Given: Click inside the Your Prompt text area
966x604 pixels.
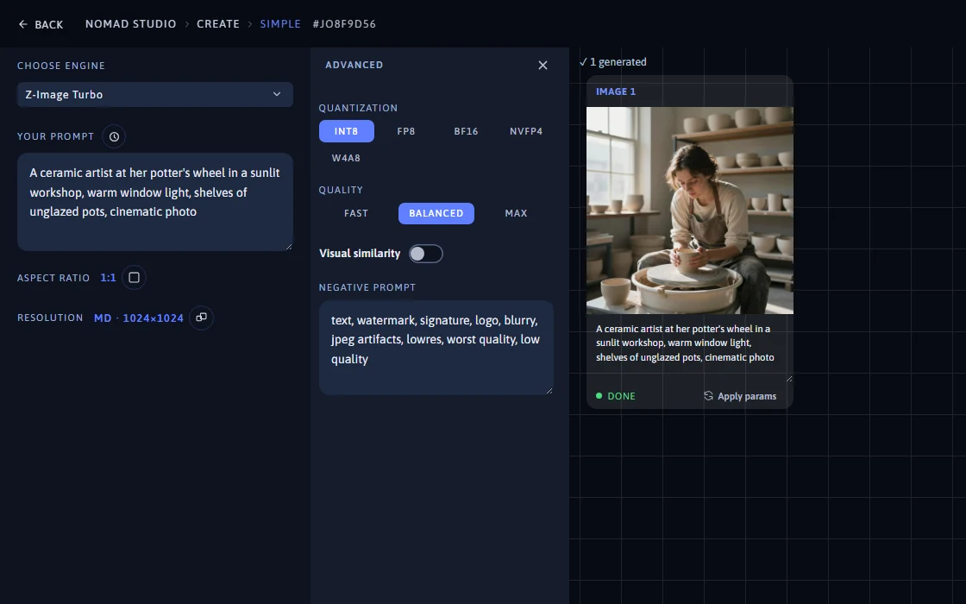Looking at the screenshot, I should click(154, 202).
